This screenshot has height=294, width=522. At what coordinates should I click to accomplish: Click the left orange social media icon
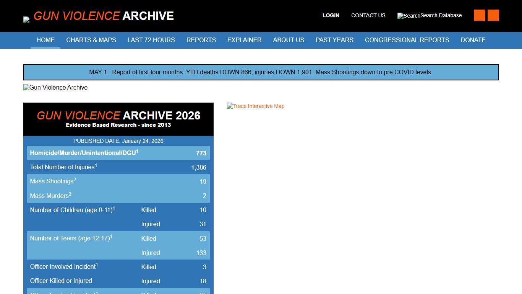pos(479,15)
